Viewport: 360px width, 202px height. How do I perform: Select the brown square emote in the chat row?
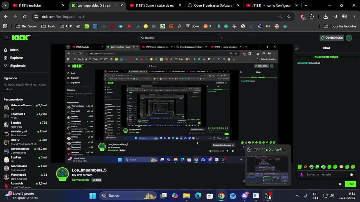[305, 167]
